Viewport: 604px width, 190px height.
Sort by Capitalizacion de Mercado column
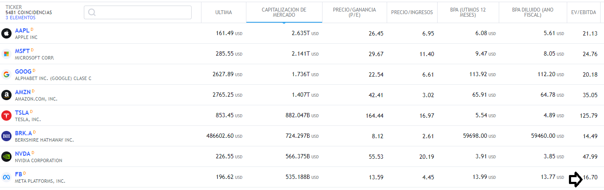pyautogui.click(x=284, y=12)
